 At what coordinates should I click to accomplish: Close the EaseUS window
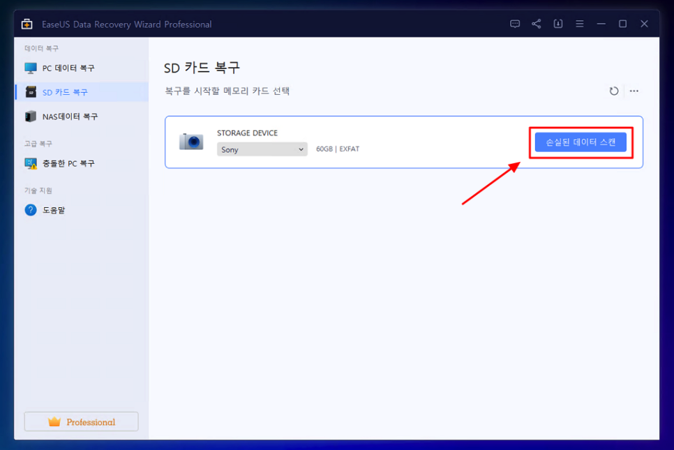coord(644,24)
